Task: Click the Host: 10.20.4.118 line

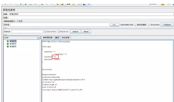Action: [x=49, y=87]
